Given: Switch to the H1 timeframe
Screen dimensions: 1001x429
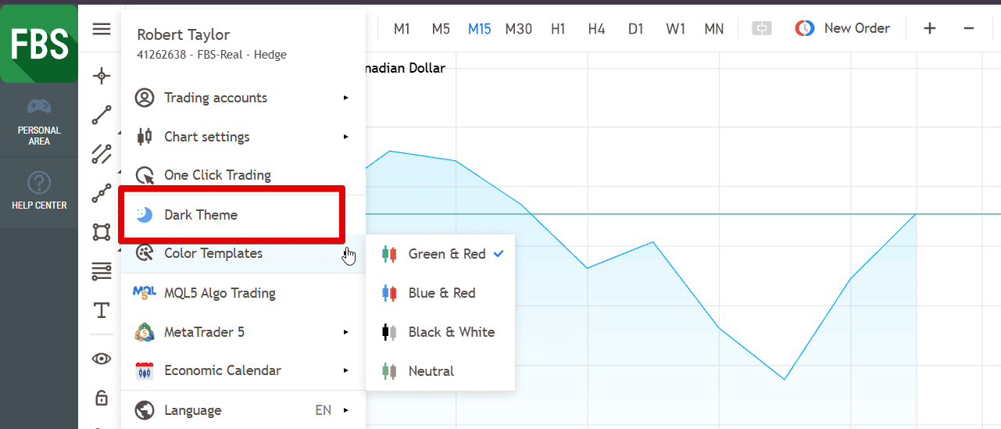Looking at the screenshot, I should [x=558, y=29].
